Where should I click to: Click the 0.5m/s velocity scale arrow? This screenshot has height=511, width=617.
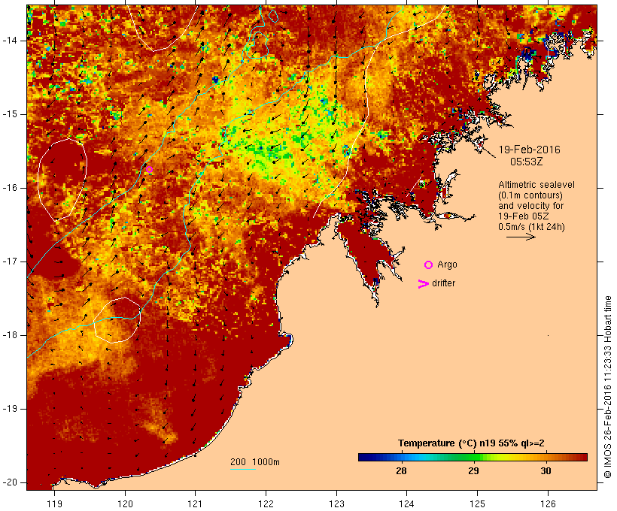[x=521, y=237]
